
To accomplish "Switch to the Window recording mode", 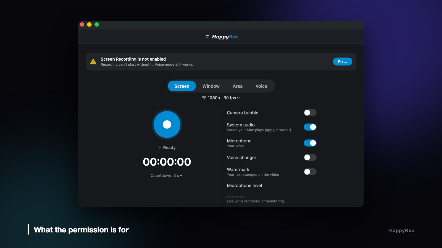I will (x=211, y=86).
